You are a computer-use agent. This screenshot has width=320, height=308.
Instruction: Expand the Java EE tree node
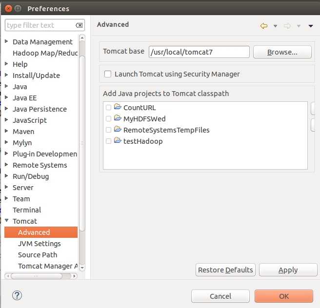[6, 97]
